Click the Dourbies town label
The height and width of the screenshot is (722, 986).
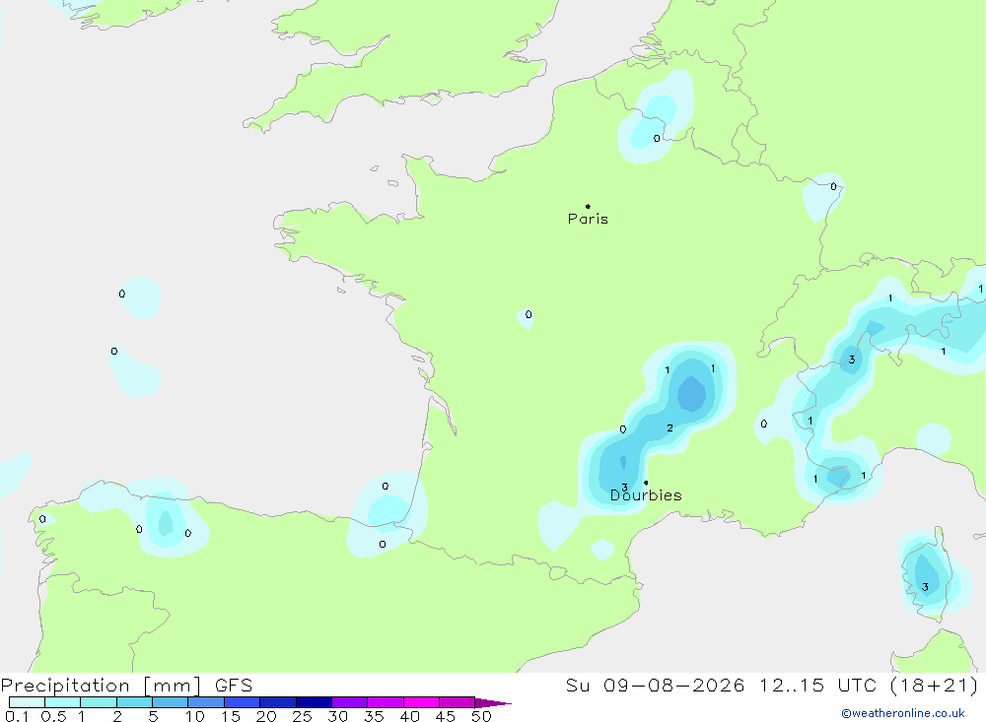[646, 495]
